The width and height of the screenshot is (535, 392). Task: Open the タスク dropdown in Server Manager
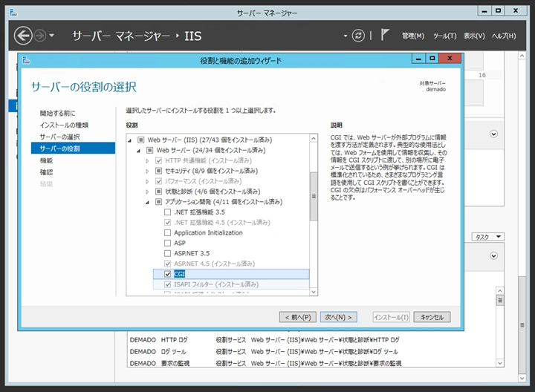[488, 237]
